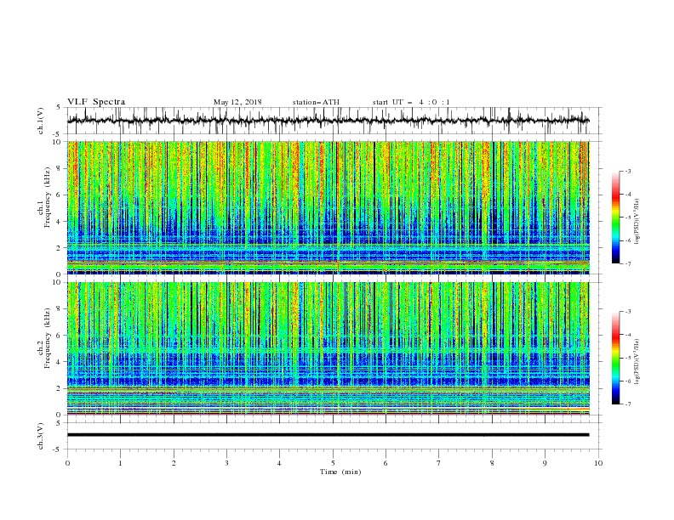
Task: Click the '-3' label on upper color bar
Action: tap(627, 171)
